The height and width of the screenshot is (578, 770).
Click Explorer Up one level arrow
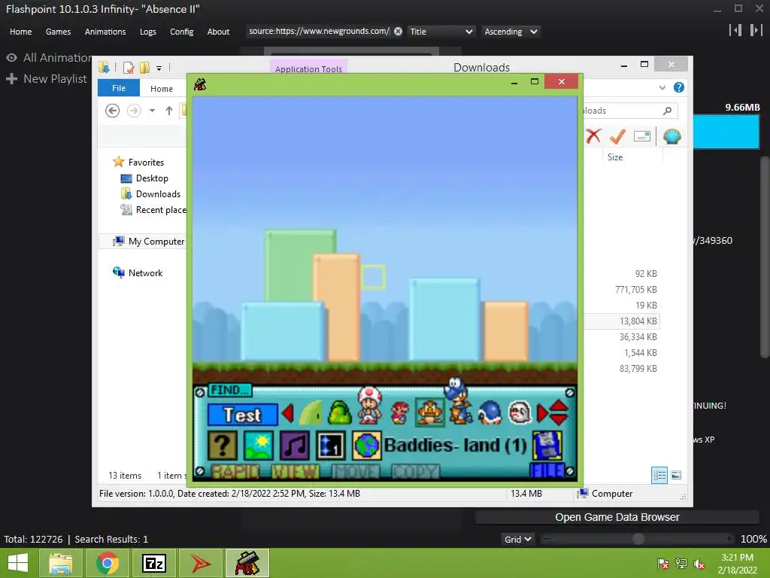(x=169, y=111)
